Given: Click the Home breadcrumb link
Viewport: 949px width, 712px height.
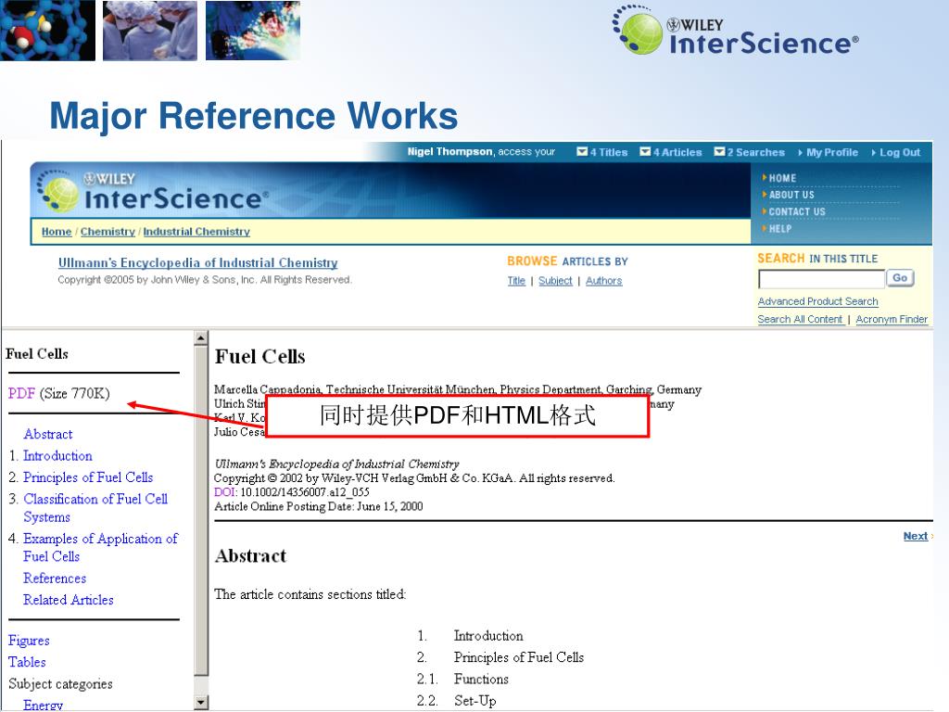Looking at the screenshot, I should click(57, 231).
